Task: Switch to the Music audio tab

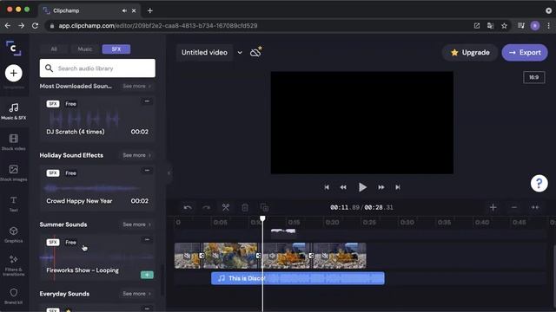Action: click(85, 49)
